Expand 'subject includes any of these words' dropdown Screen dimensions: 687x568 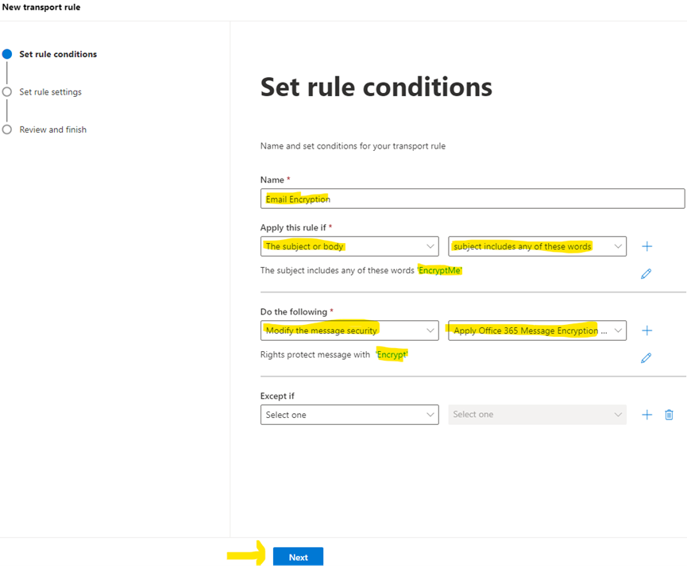point(537,246)
